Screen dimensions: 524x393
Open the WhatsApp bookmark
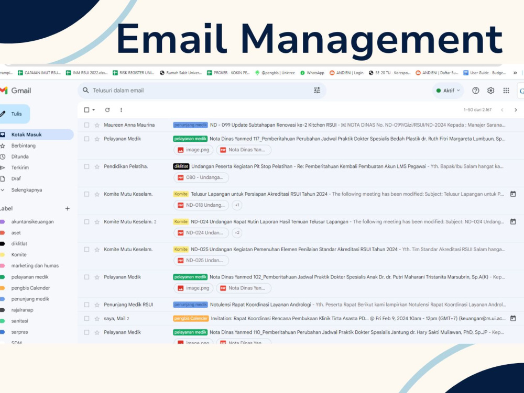[x=312, y=73]
